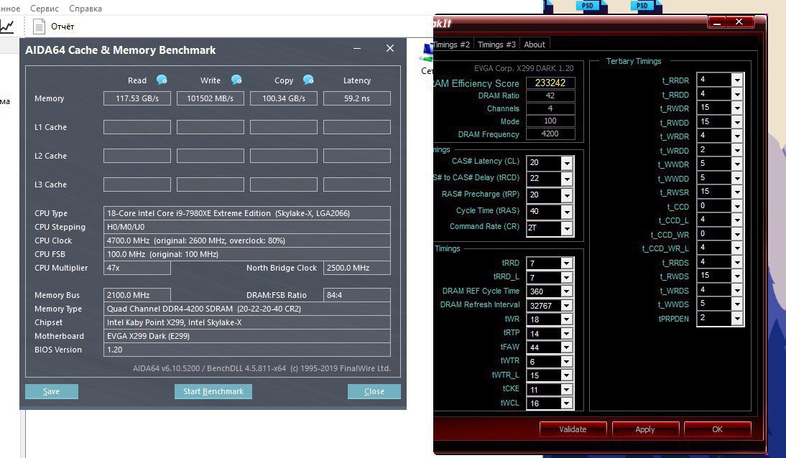Open the Справка menu
Screen dimensions: 786x458
tap(85, 9)
